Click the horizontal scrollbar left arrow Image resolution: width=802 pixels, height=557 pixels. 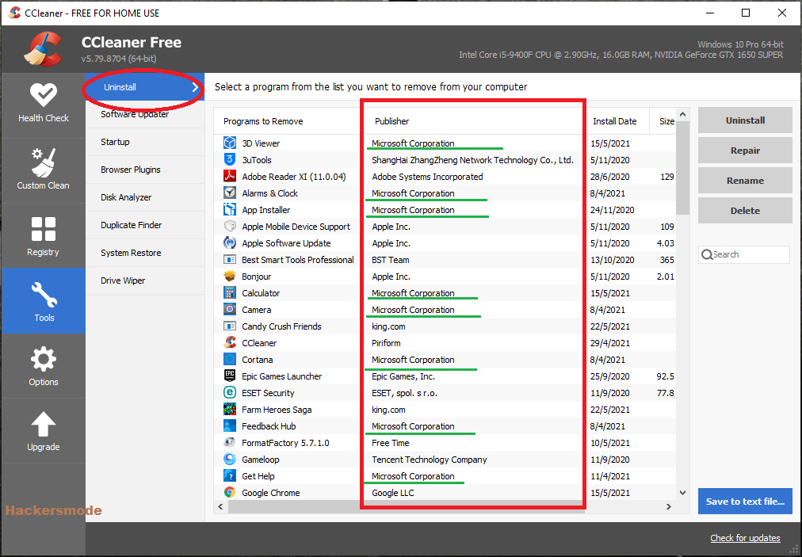[x=220, y=506]
